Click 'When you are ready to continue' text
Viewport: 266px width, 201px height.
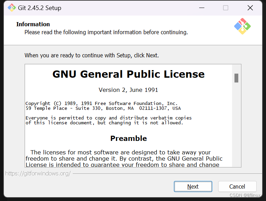pos(91,55)
